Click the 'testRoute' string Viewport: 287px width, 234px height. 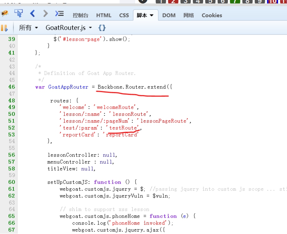122,128
